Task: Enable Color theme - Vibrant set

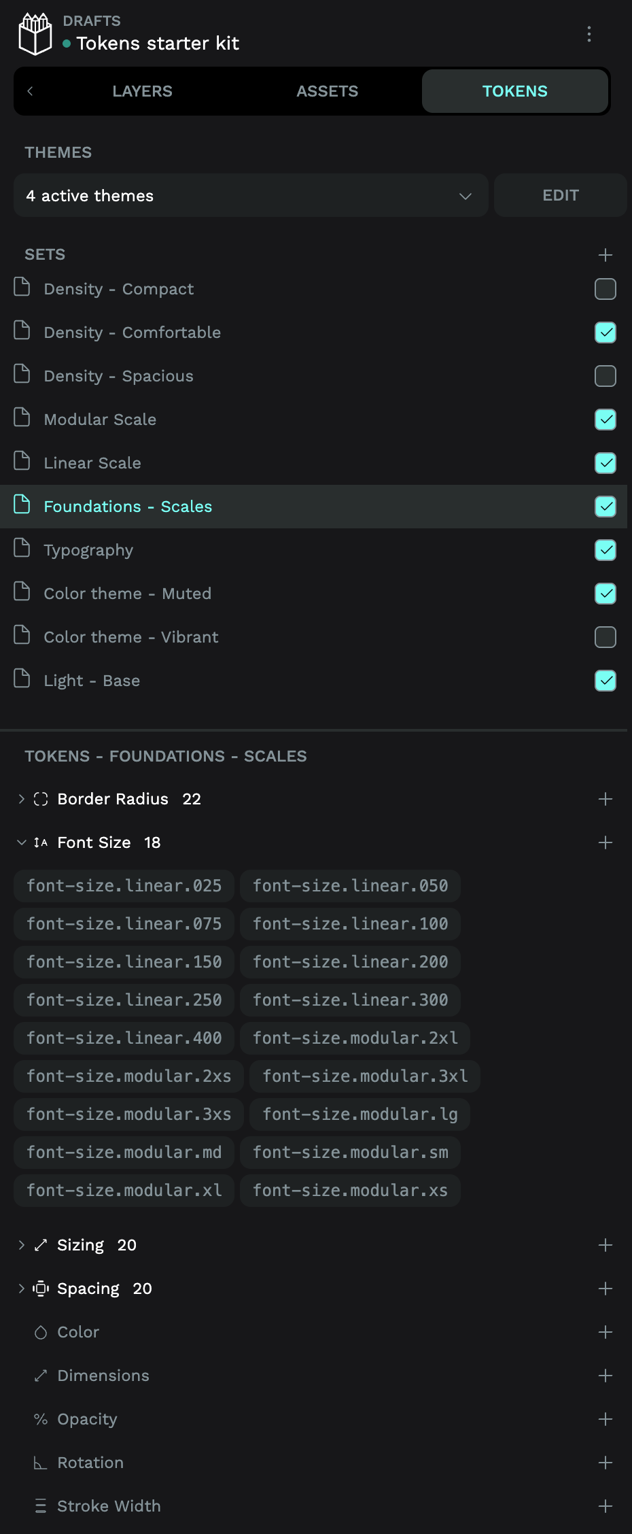Action: [605, 637]
